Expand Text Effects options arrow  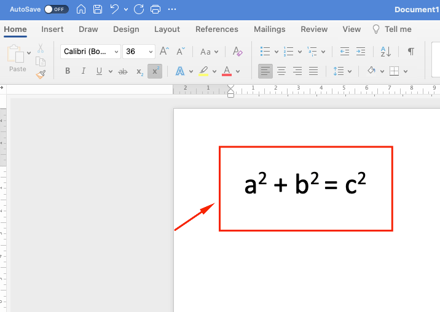pos(191,71)
